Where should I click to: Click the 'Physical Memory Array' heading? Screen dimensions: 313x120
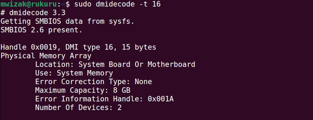pyautogui.click(x=46, y=56)
